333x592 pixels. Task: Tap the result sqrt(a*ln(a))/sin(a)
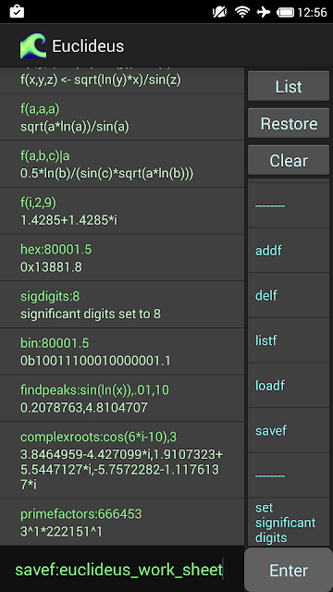[x=75, y=127]
